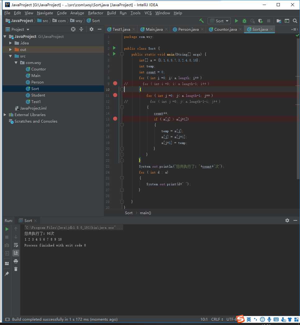Open the Build menu
Viewport: 300px width, 325px height.
[111, 13]
